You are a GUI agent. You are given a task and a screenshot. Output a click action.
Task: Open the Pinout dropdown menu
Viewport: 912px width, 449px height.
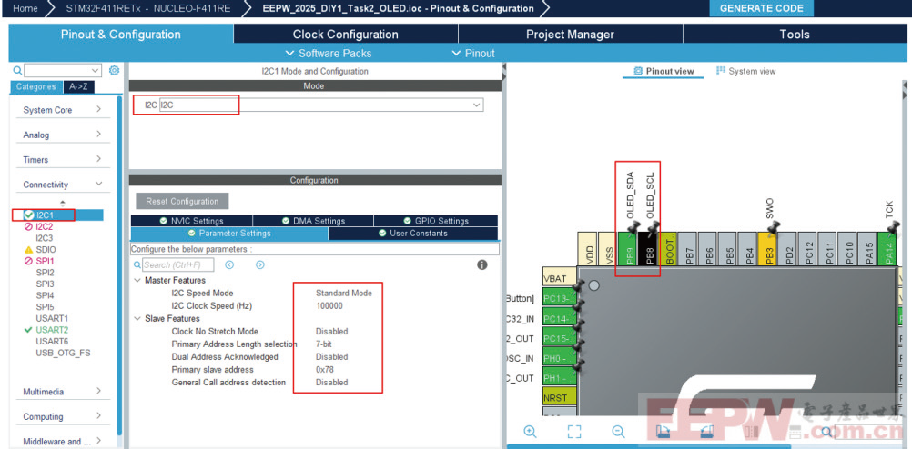[x=473, y=54]
